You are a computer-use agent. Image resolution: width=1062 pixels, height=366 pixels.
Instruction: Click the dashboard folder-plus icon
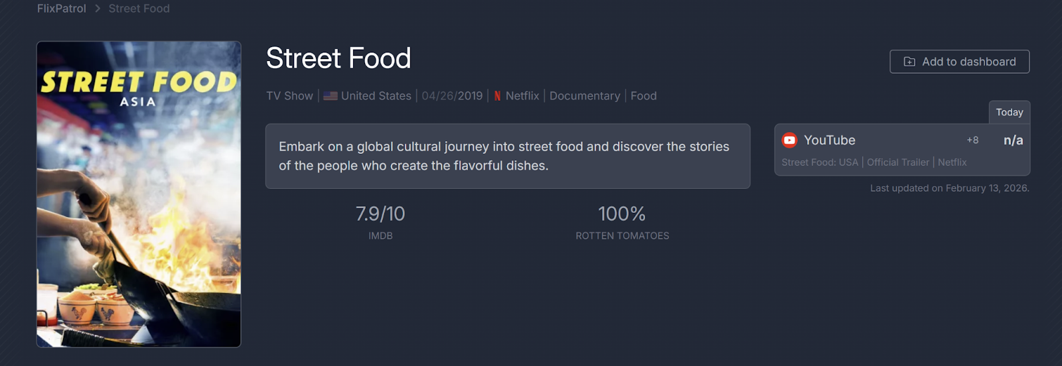click(x=909, y=62)
